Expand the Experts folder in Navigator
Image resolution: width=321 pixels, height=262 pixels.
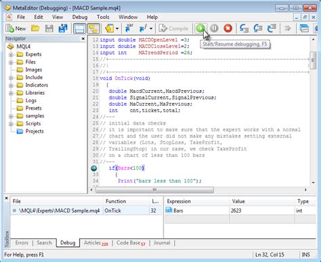point(11,55)
